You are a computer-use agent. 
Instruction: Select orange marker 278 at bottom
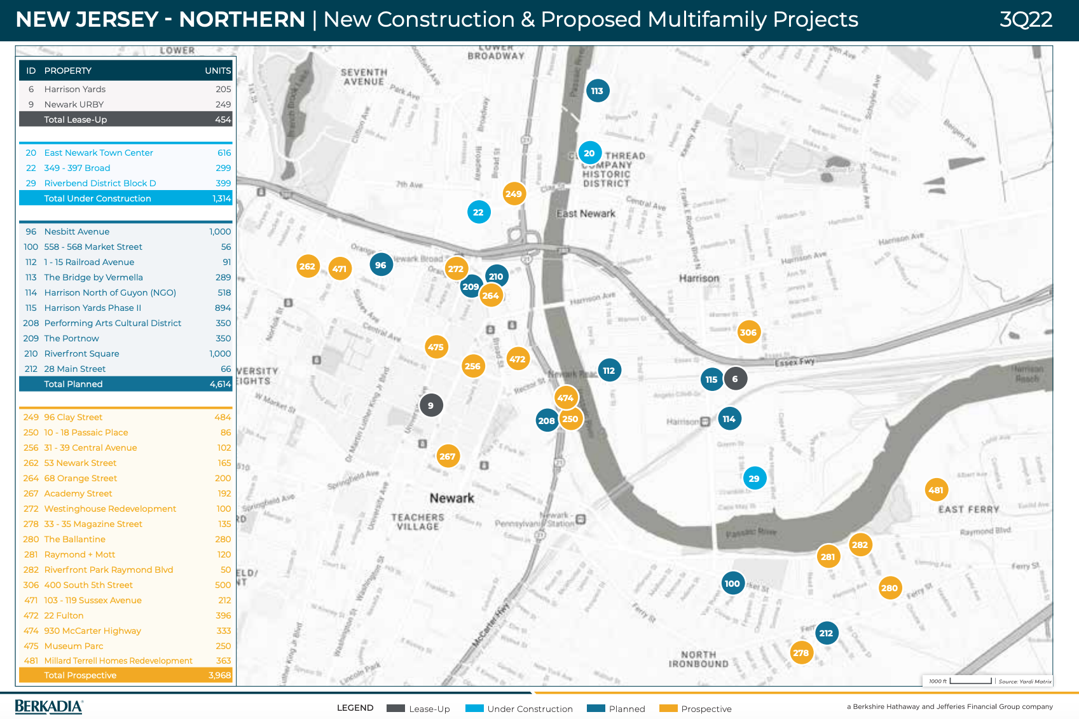[801, 653]
